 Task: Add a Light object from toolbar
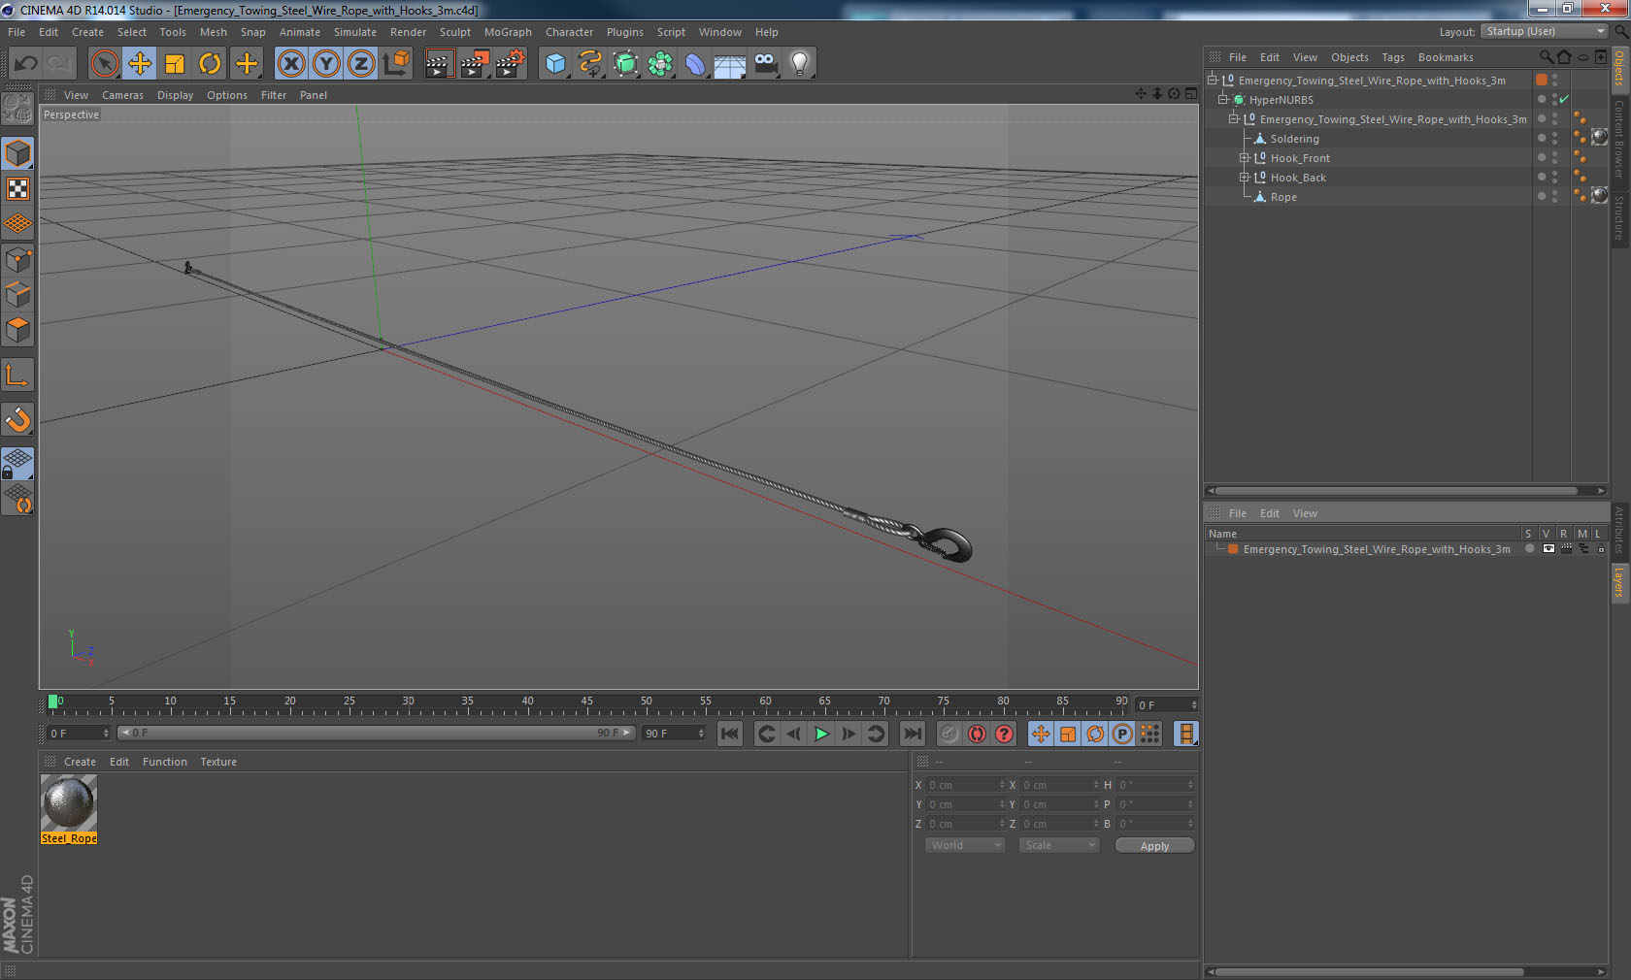click(x=799, y=64)
